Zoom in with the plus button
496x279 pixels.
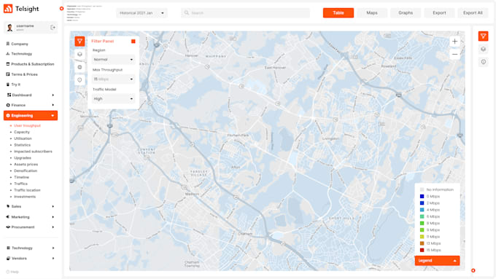(454, 42)
